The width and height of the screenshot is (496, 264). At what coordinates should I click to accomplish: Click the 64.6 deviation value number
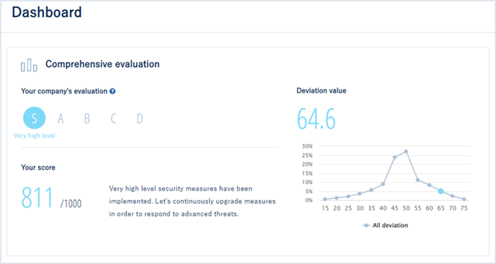point(316,119)
